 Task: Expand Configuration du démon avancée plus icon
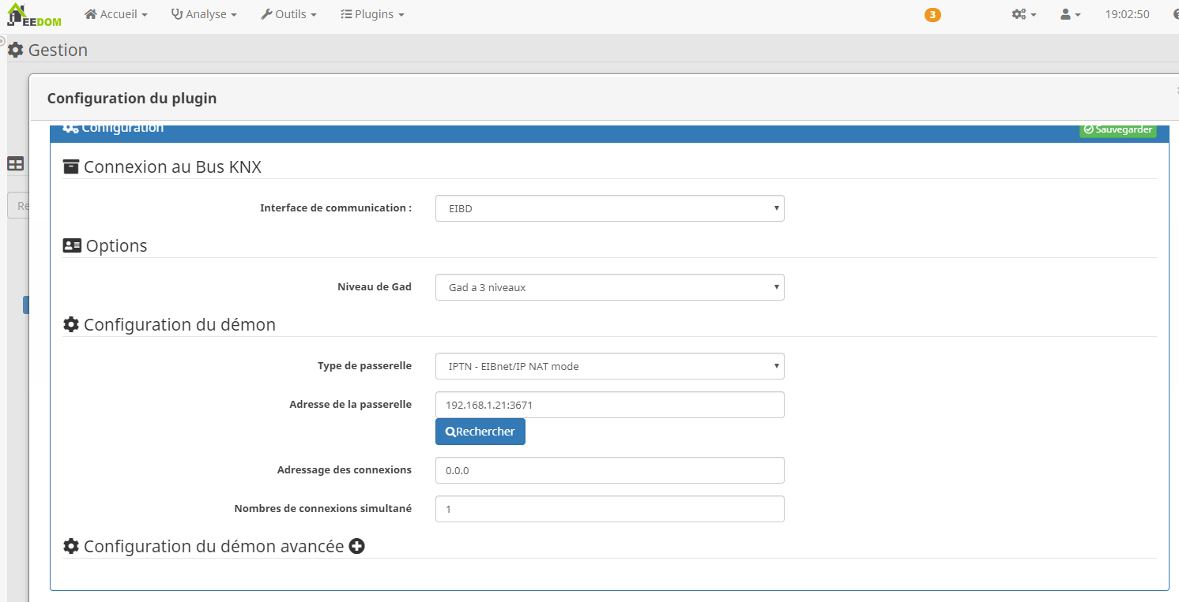point(356,546)
